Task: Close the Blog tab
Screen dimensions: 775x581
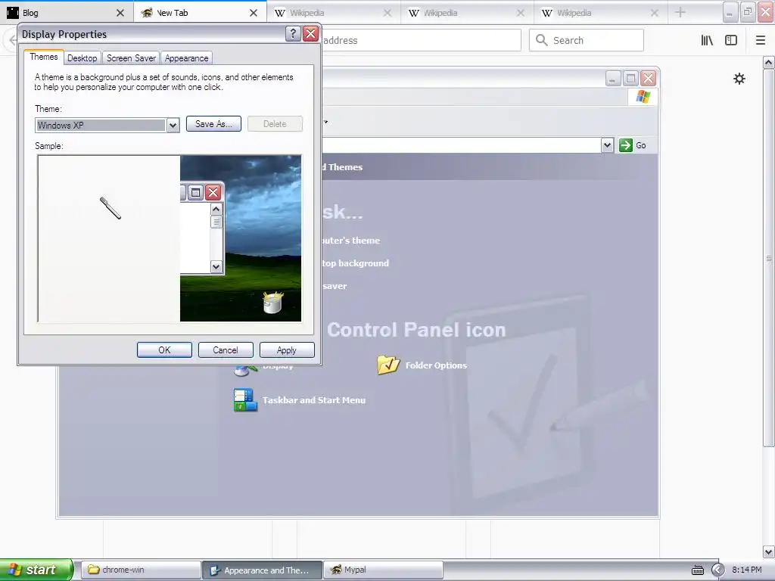Action: 120,13
